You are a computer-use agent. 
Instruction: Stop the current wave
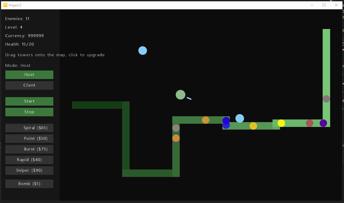pos(29,112)
